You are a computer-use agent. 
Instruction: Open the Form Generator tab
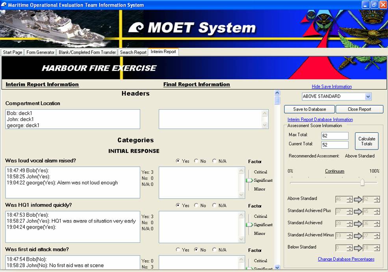pyautogui.click(x=40, y=52)
